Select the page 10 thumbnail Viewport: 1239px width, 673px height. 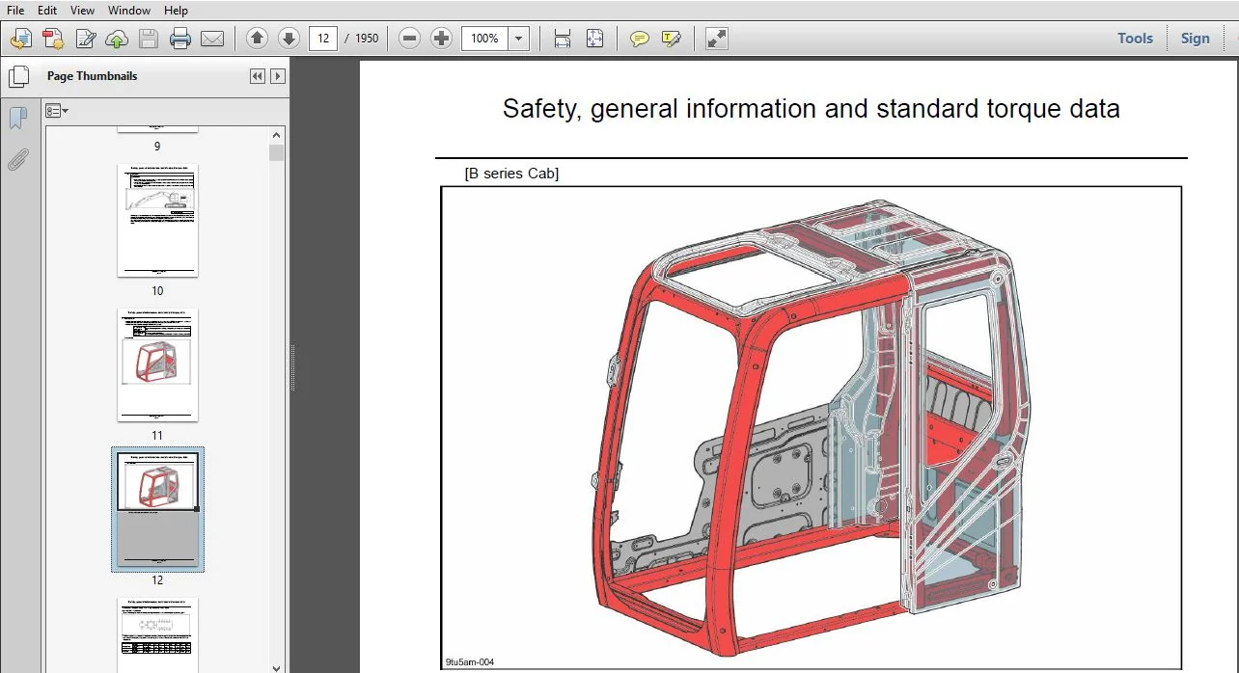pos(157,221)
